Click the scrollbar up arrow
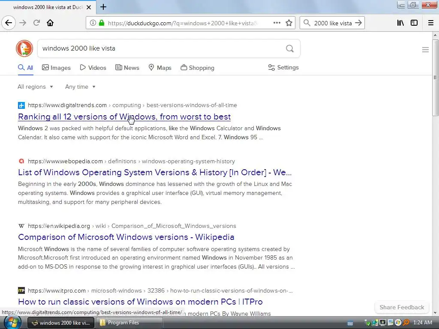This screenshot has height=329, width=439. 435,35
